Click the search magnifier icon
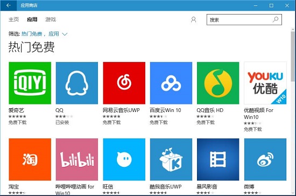This screenshot has width=296, height=196. pyautogui.click(x=276, y=19)
